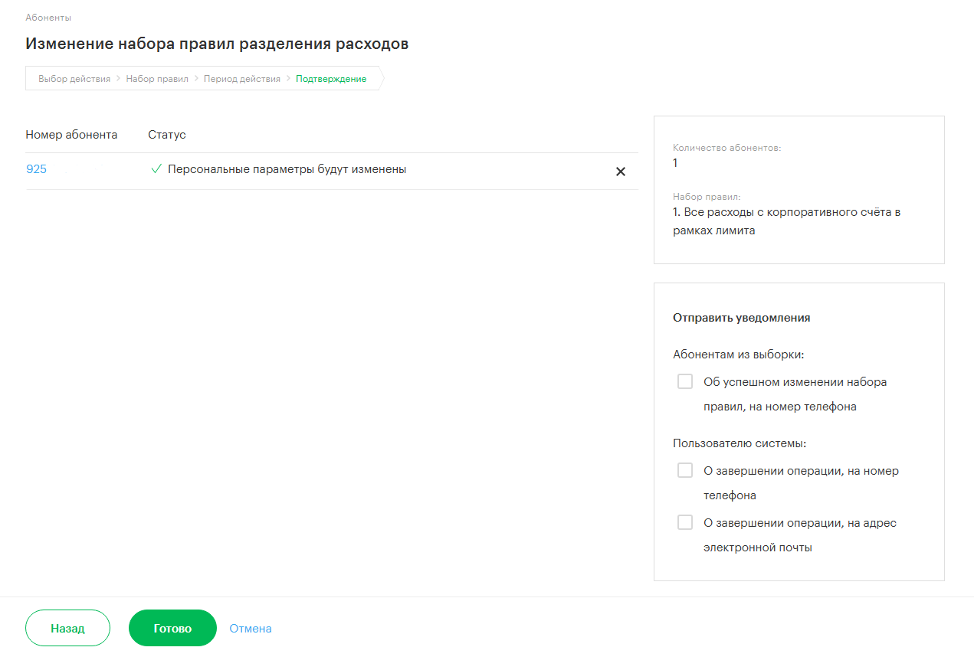Go to the Набор правил step
974x657 pixels.
(157, 79)
